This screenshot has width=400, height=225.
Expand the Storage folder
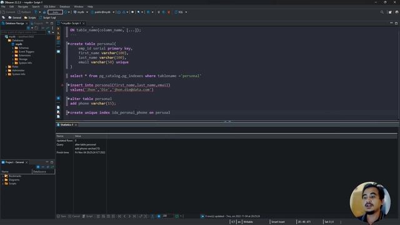pyautogui.click(x=12, y=59)
